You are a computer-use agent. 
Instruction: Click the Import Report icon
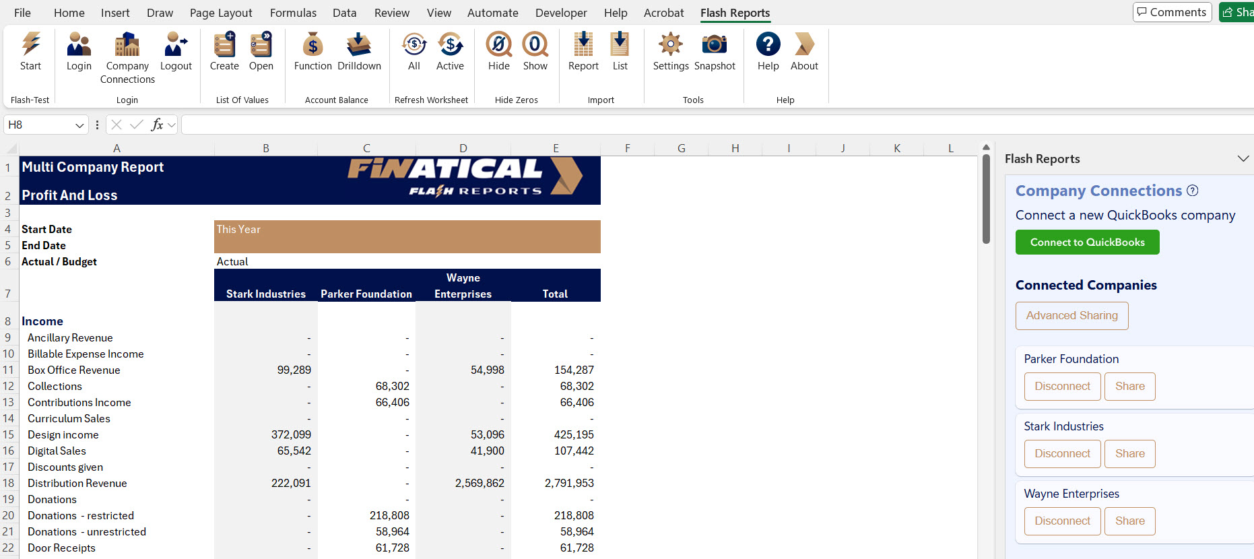(x=583, y=44)
